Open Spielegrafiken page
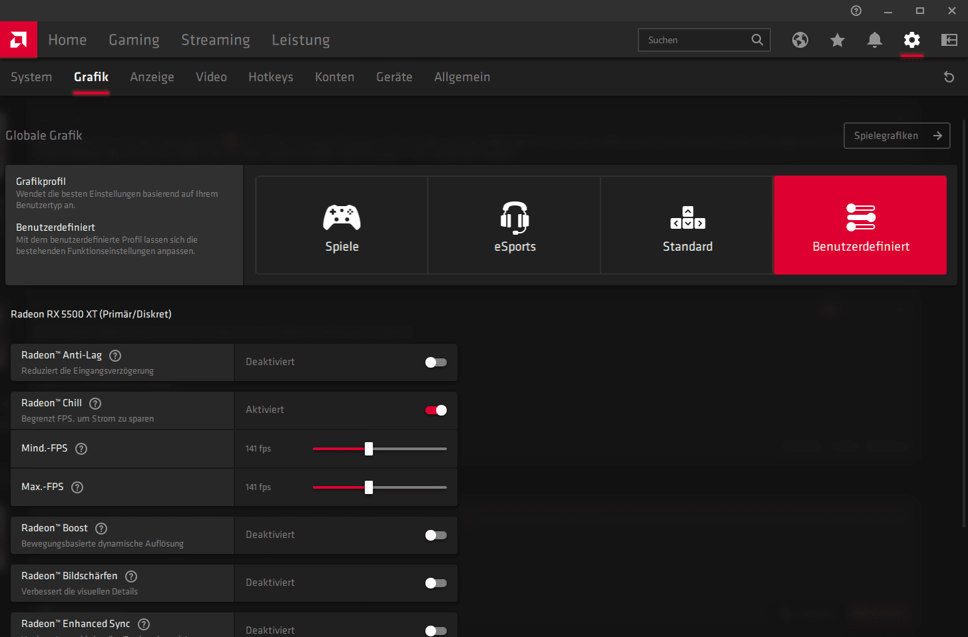Viewport: 968px width, 637px height. (897, 136)
